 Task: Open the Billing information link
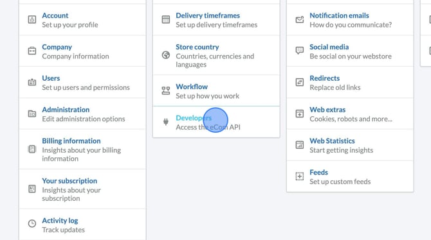click(71, 141)
